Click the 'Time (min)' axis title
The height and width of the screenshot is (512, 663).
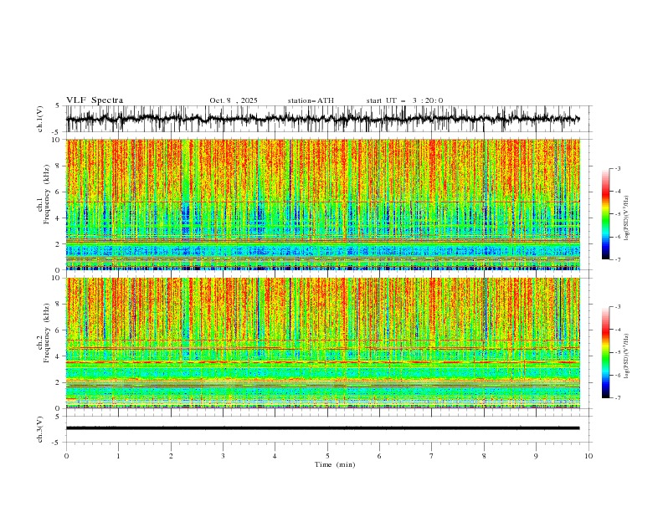335,464
